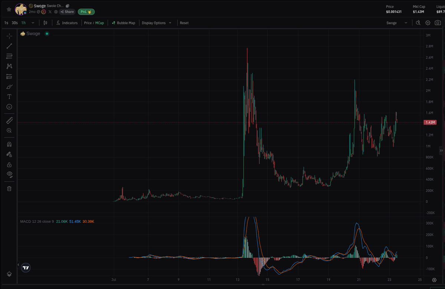Click MACD value 21.06K
The height and width of the screenshot is (289, 445).
click(x=62, y=222)
